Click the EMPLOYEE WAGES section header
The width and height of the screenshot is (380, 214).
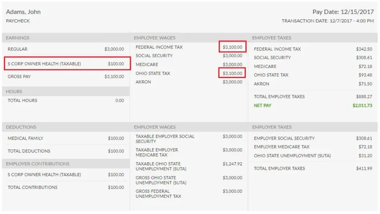pos(154,38)
